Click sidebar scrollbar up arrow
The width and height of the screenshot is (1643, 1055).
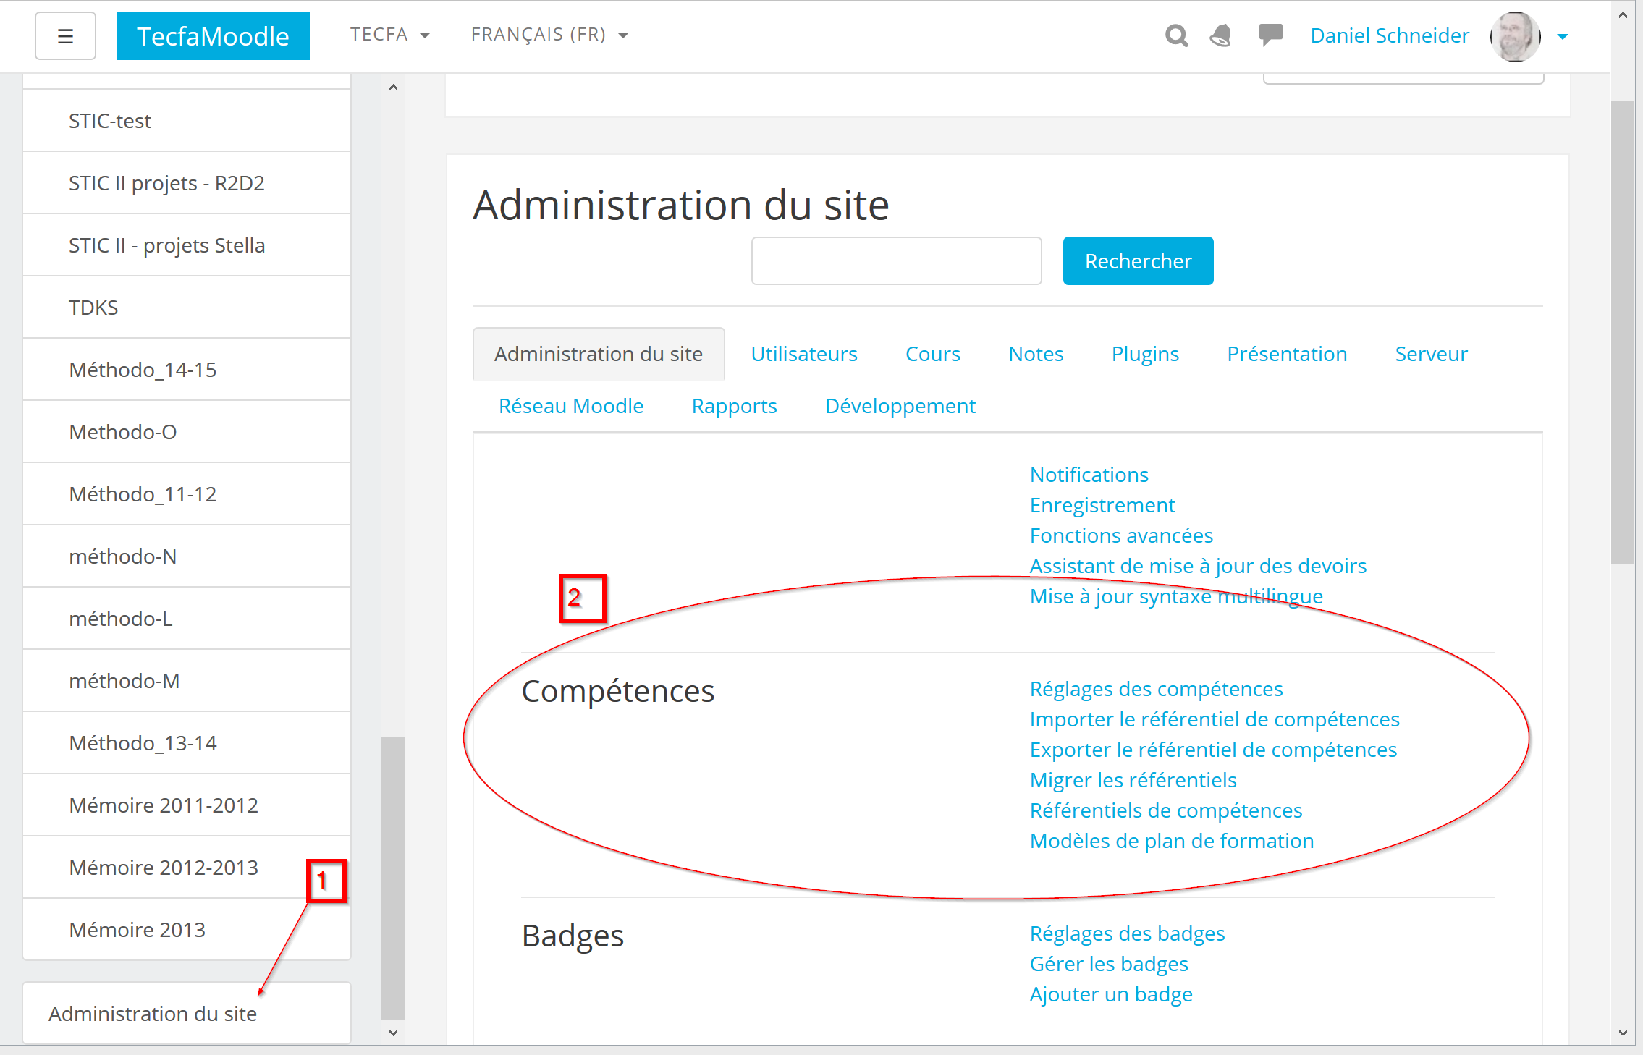393,88
